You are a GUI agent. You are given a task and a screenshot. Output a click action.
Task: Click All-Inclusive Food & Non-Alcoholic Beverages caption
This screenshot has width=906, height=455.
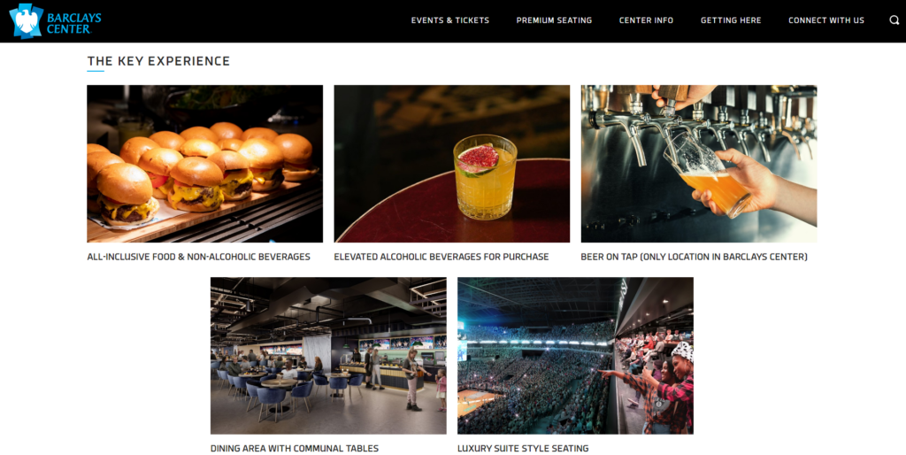199,257
